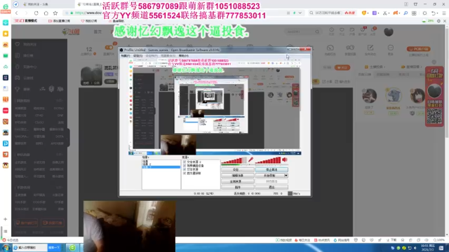Click the page history clock icon

tap(331, 29)
